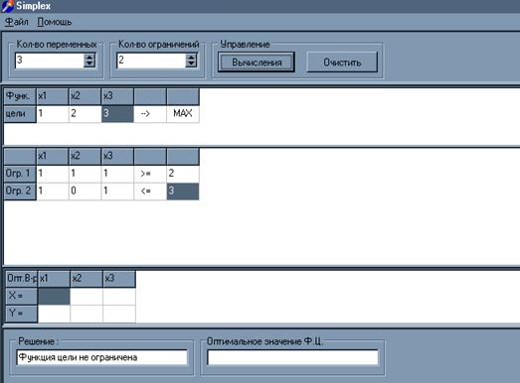Click the X = row header
The width and height of the screenshot is (520, 383).
[x=22, y=296]
